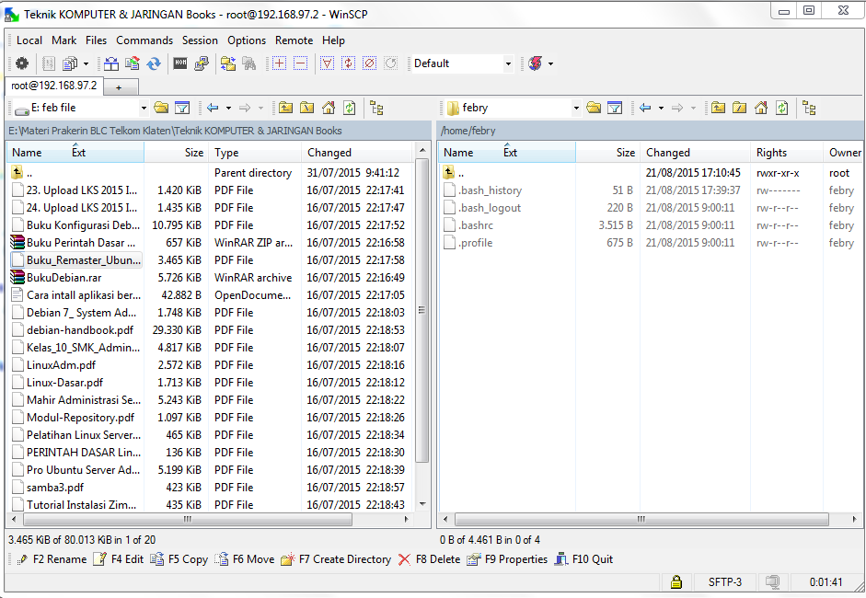Click the blue arrows refresh toolbar icon
866x598 pixels.
154,63
